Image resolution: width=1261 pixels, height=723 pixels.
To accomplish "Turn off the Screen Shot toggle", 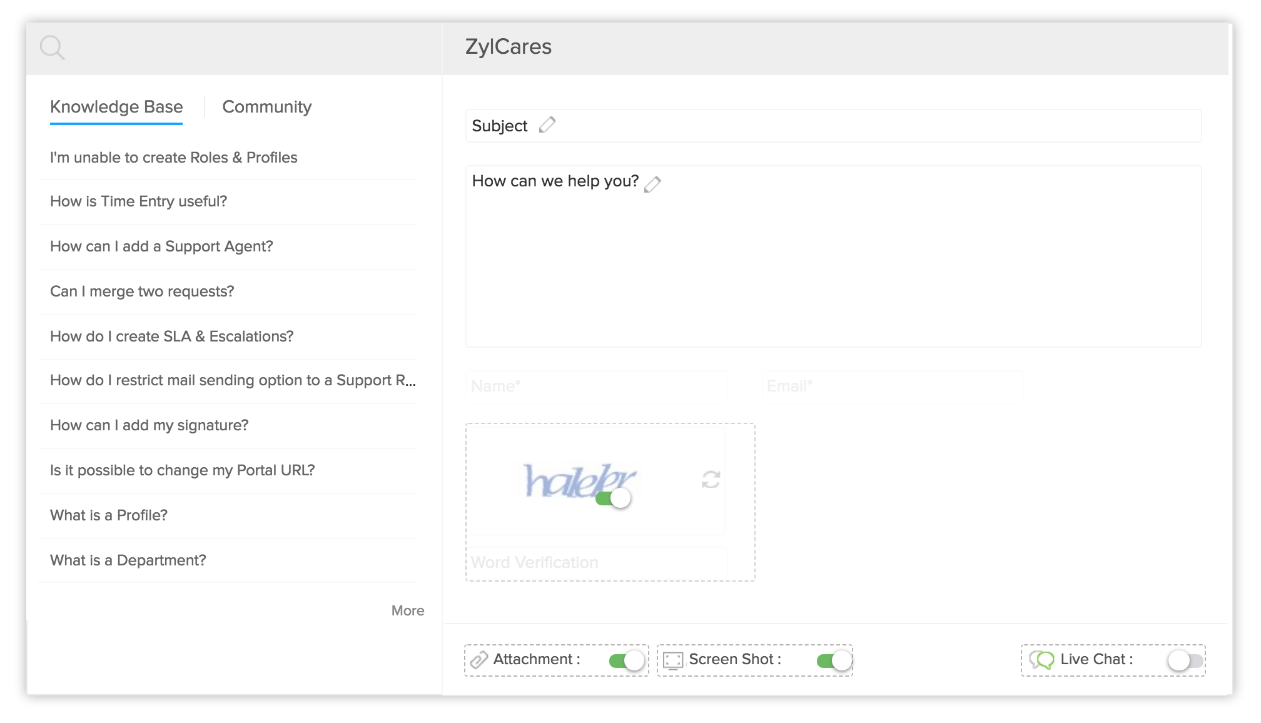I will (x=834, y=660).
